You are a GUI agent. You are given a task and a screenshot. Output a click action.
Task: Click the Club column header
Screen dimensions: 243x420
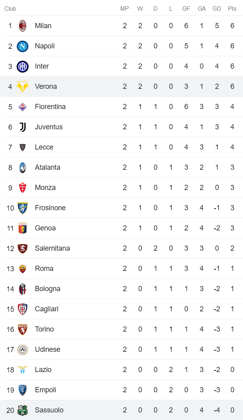tap(10, 9)
